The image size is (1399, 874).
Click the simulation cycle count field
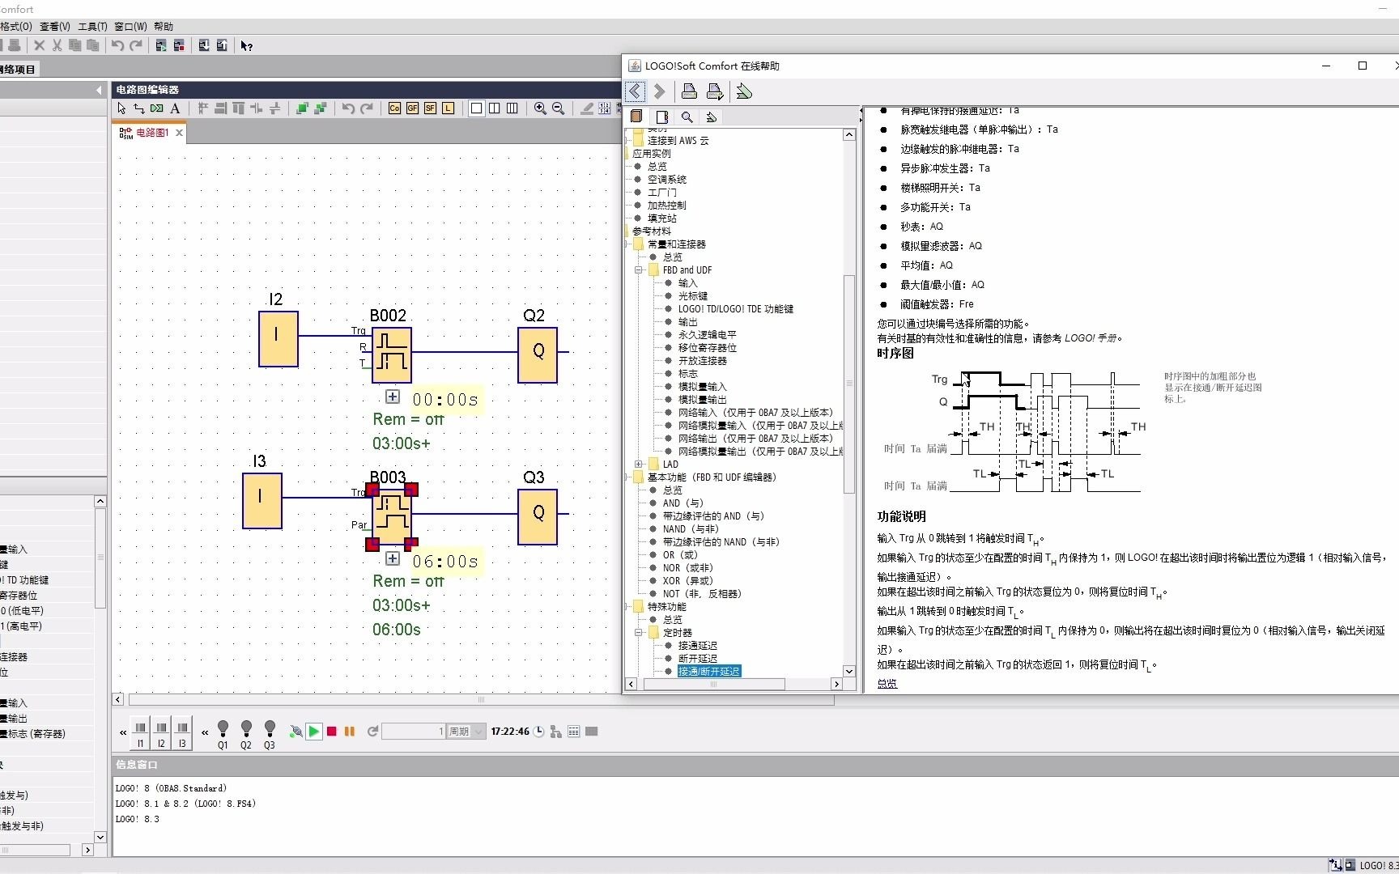pos(414,732)
